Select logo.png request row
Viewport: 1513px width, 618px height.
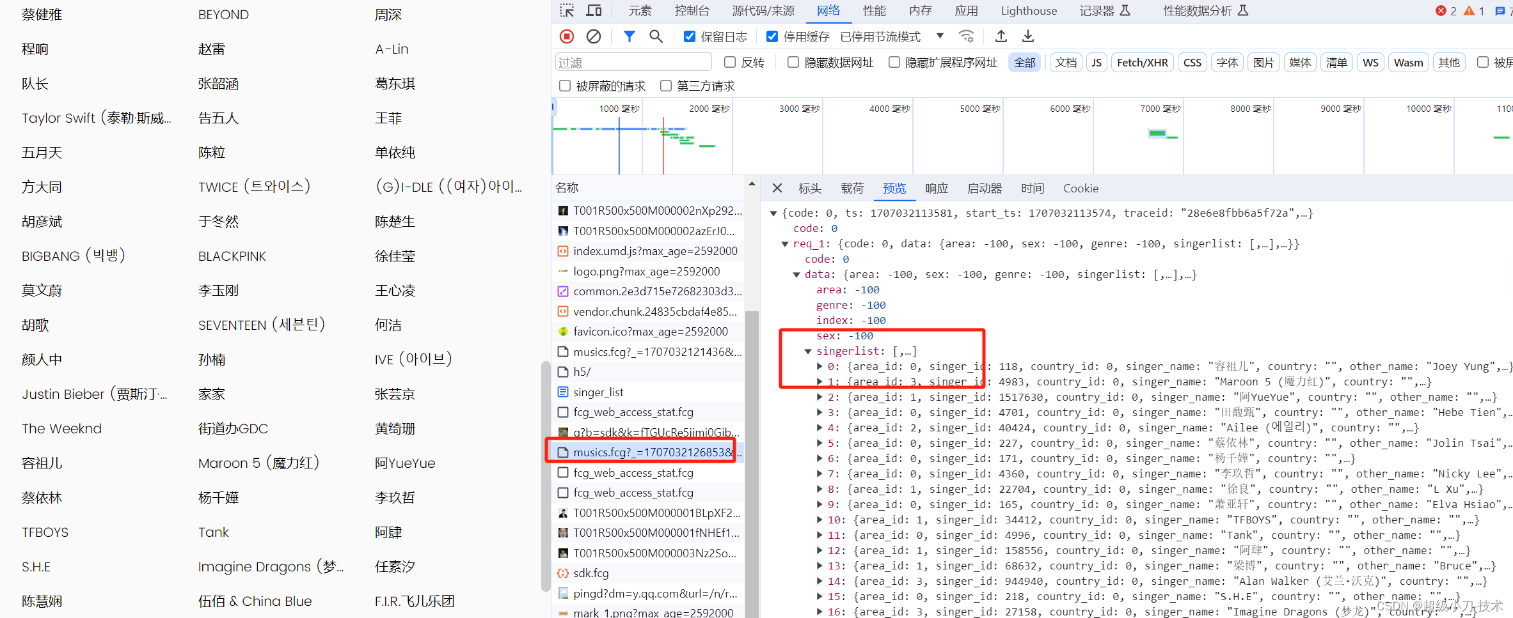point(647,272)
